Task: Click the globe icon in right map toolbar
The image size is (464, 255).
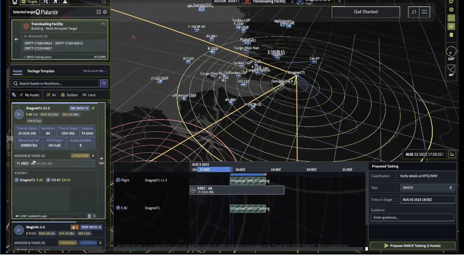Action: [451, 10]
